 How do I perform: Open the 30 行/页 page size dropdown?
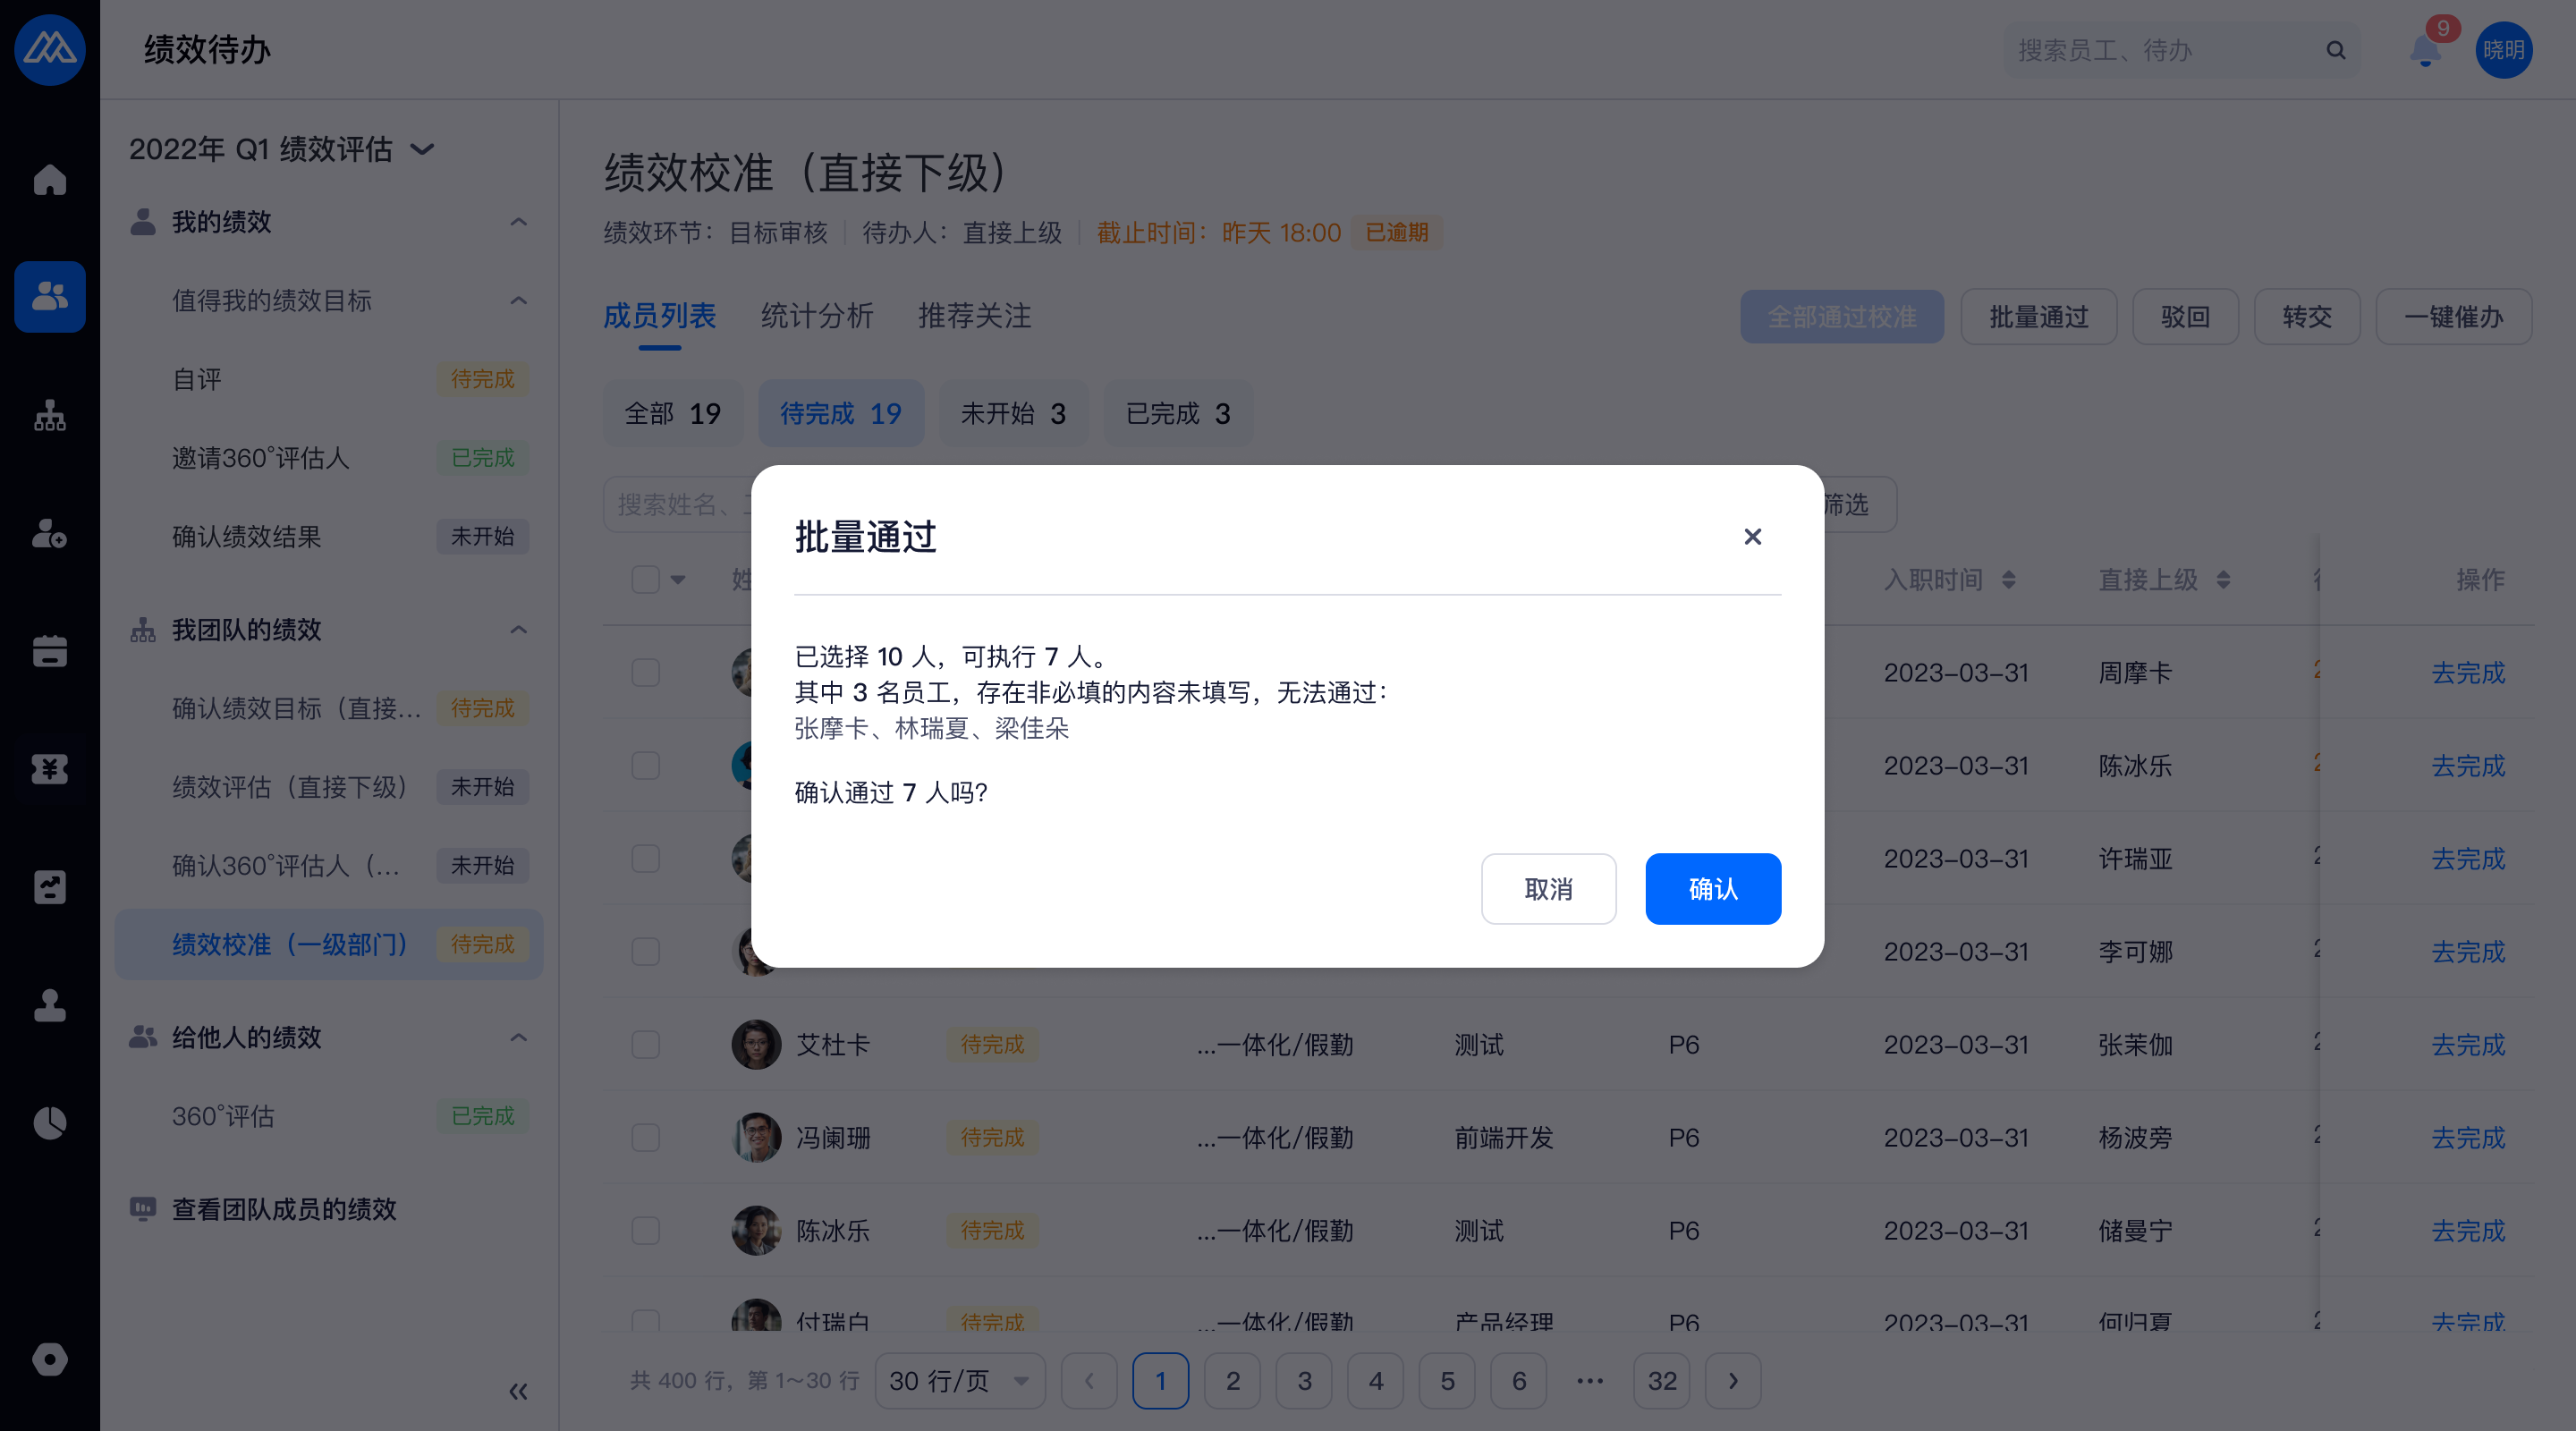point(959,1381)
